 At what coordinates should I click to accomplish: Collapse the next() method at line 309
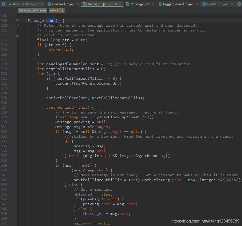point(17,21)
